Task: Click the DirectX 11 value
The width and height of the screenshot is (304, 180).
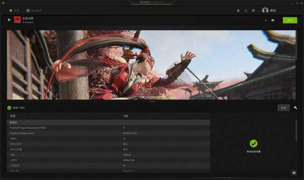Action: click(x=128, y=171)
